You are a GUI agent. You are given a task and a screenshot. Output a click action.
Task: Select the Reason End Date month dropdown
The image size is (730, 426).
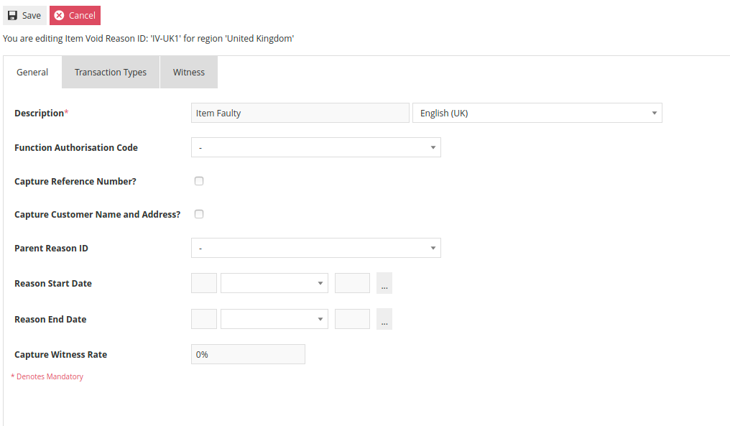click(x=274, y=319)
